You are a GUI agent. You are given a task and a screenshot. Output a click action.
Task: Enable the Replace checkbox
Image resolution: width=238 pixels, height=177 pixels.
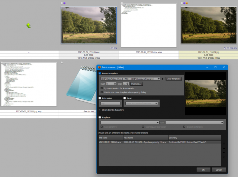click(100, 117)
